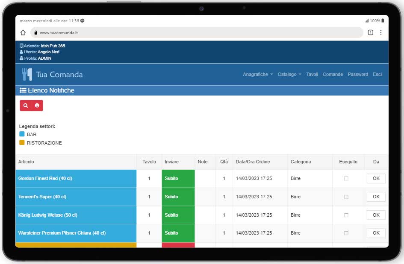Screen dimensions: 404x264
Task: Click the Legenda settori label
Action: [37, 126]
